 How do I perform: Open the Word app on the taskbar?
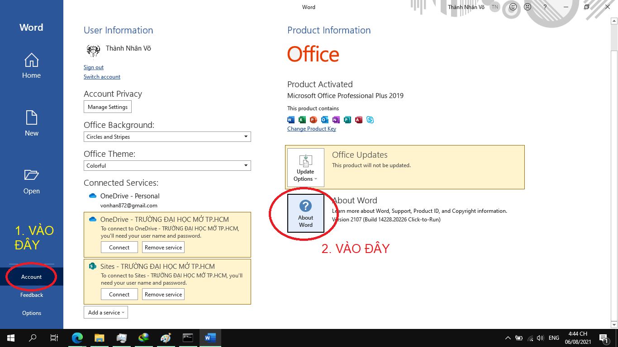tap(209, 338)
